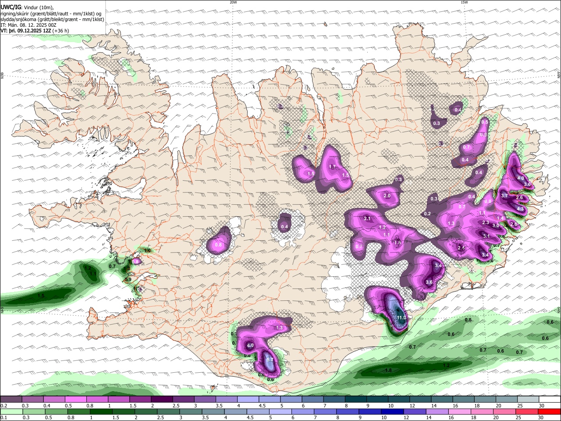The height and width of the screenshot is (421, 561).
Task: Click the 2.1 snowfall value
Action: click(367, 218)
